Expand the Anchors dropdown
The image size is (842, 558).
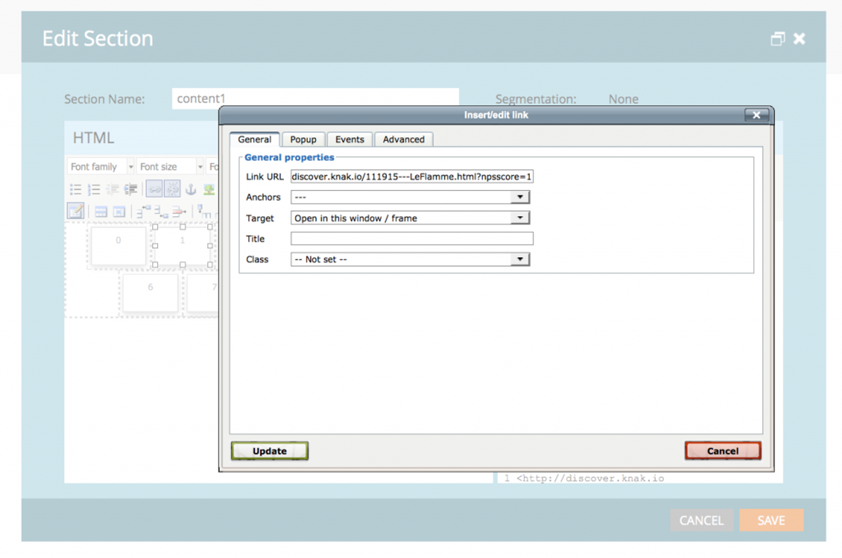pyautogui.click(x=520, y=197)
